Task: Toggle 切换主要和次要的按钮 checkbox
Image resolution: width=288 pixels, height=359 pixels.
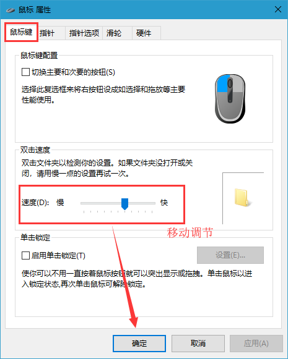Action: tap(25, 72)
